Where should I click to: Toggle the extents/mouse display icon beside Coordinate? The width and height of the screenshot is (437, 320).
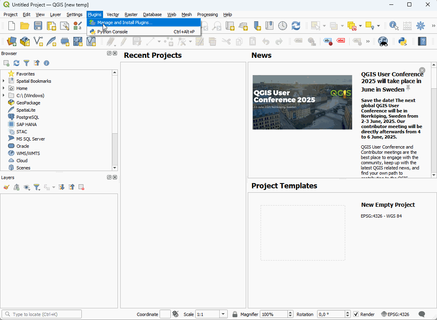pos(175,314)
